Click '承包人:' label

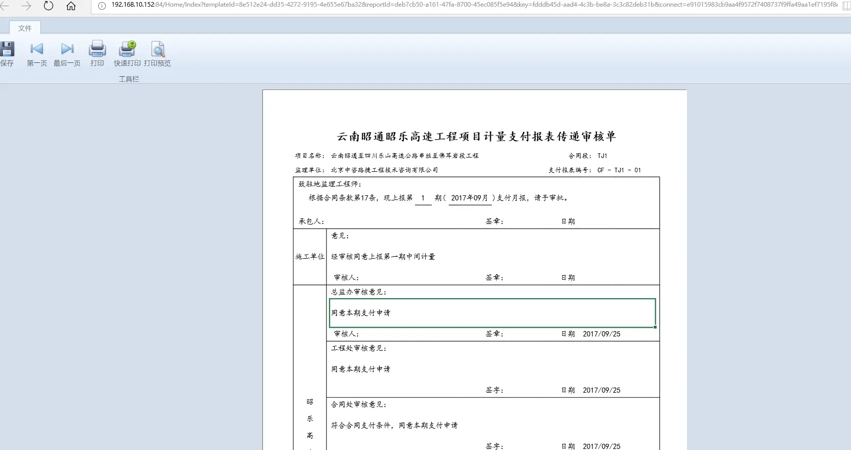coord(311,221)
